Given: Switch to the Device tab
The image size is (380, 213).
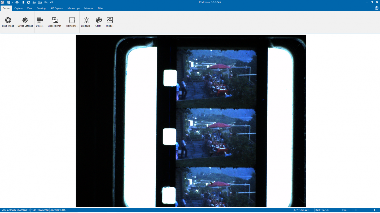Looking at the screenshot, I should pos(6,8).
